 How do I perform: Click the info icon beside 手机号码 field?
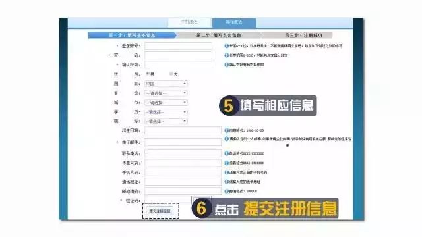coord(226,172)
